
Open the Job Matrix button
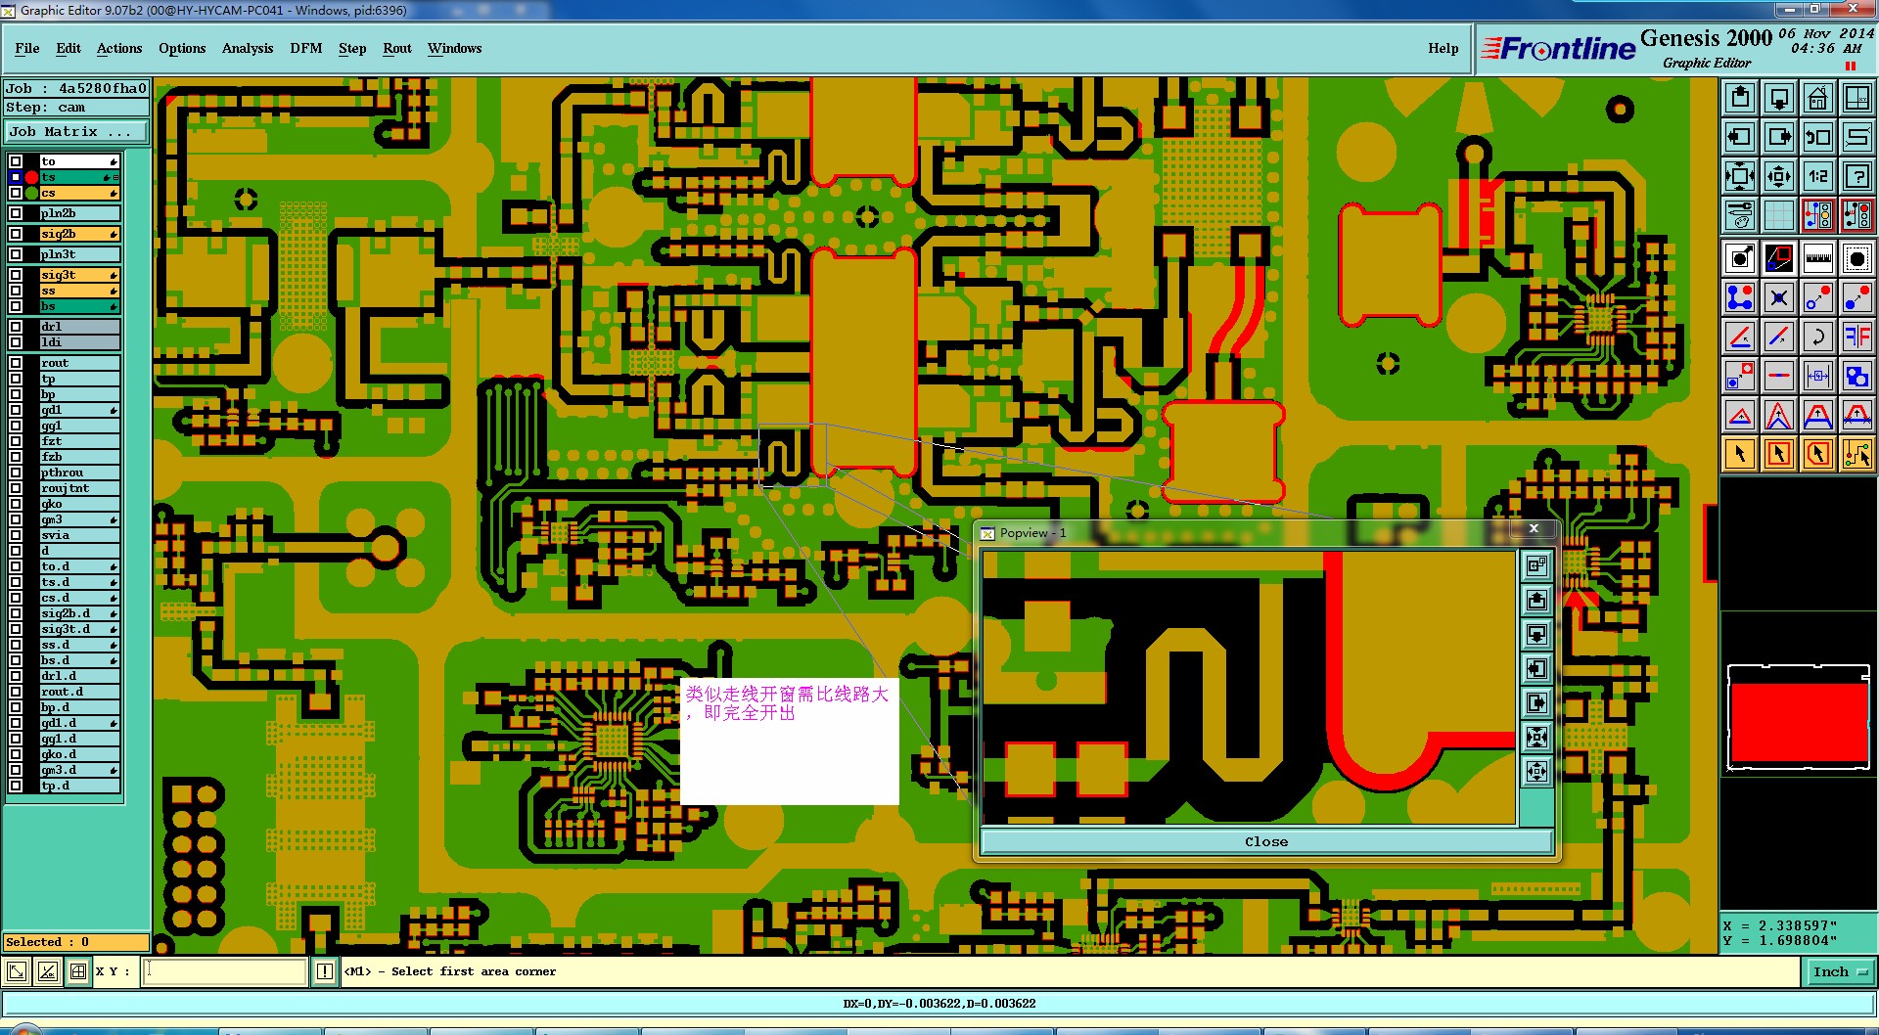tap(76, 131)
